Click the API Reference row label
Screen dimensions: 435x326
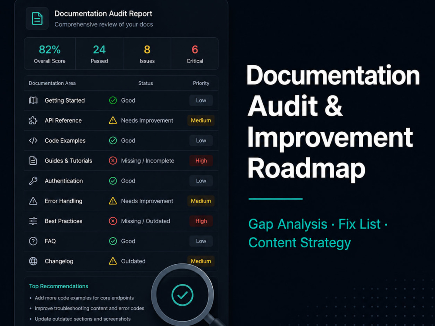point(63,120)
